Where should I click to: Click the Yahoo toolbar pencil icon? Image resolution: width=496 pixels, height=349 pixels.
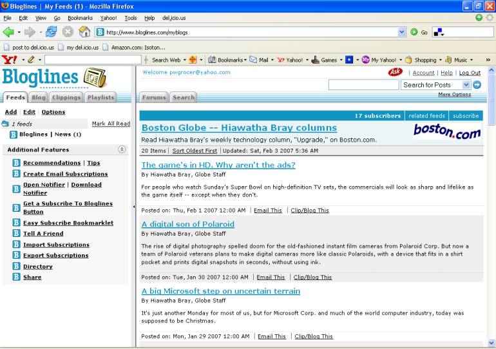pos(31,59)
